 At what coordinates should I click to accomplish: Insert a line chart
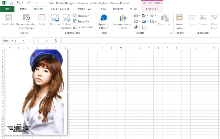coord(137,21)
